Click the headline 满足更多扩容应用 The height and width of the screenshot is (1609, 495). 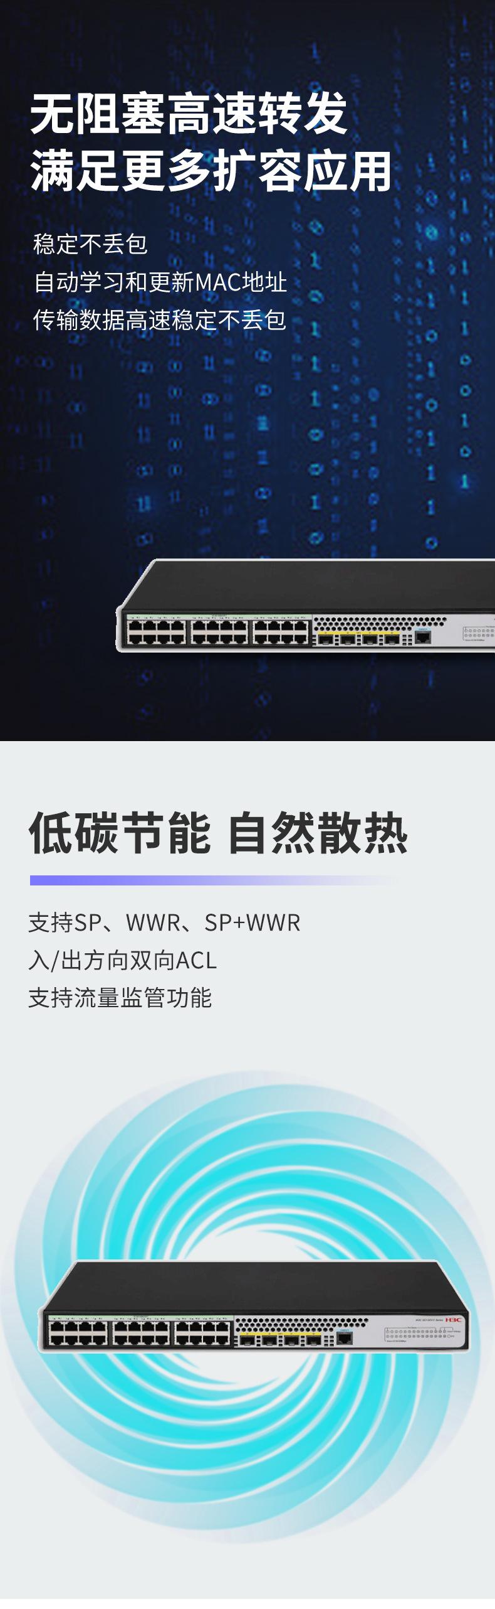point(211,171)
